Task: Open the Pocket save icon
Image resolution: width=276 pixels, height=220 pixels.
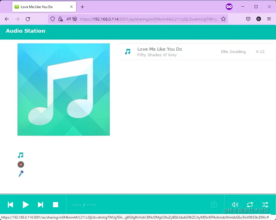Action: pyautogui.click(x=248, y=19)
